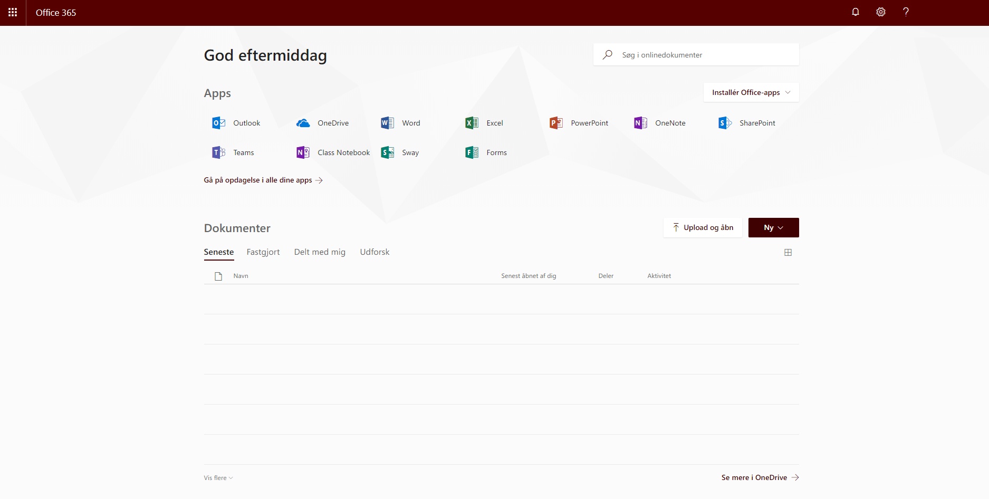
Task: Sort by the Navn column header
Action: click(241, 276)
